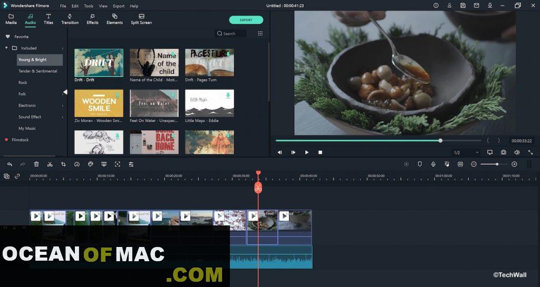Click the snapshot camera icon

pos(504,152)
